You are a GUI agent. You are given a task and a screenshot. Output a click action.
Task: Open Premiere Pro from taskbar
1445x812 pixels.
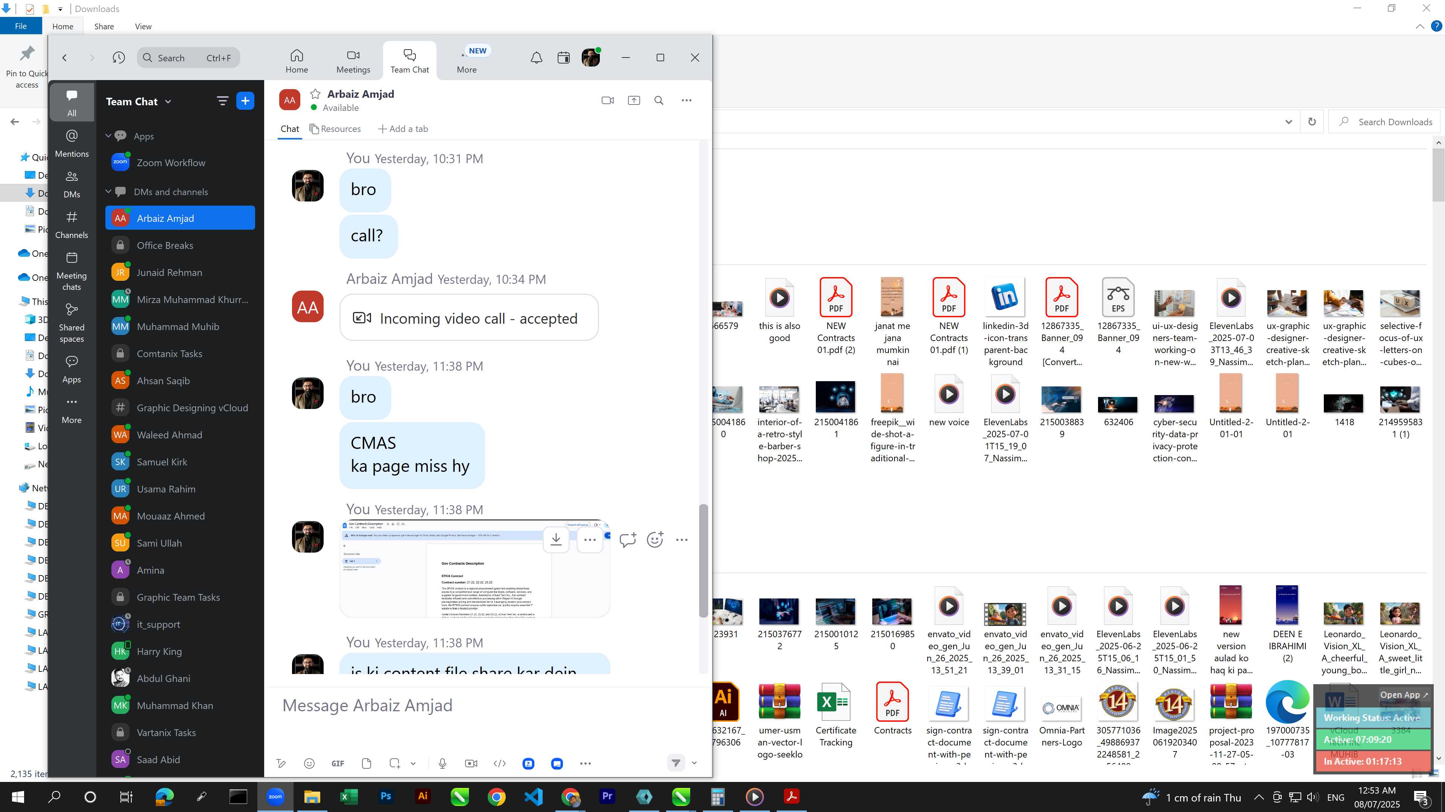[607, 796]
